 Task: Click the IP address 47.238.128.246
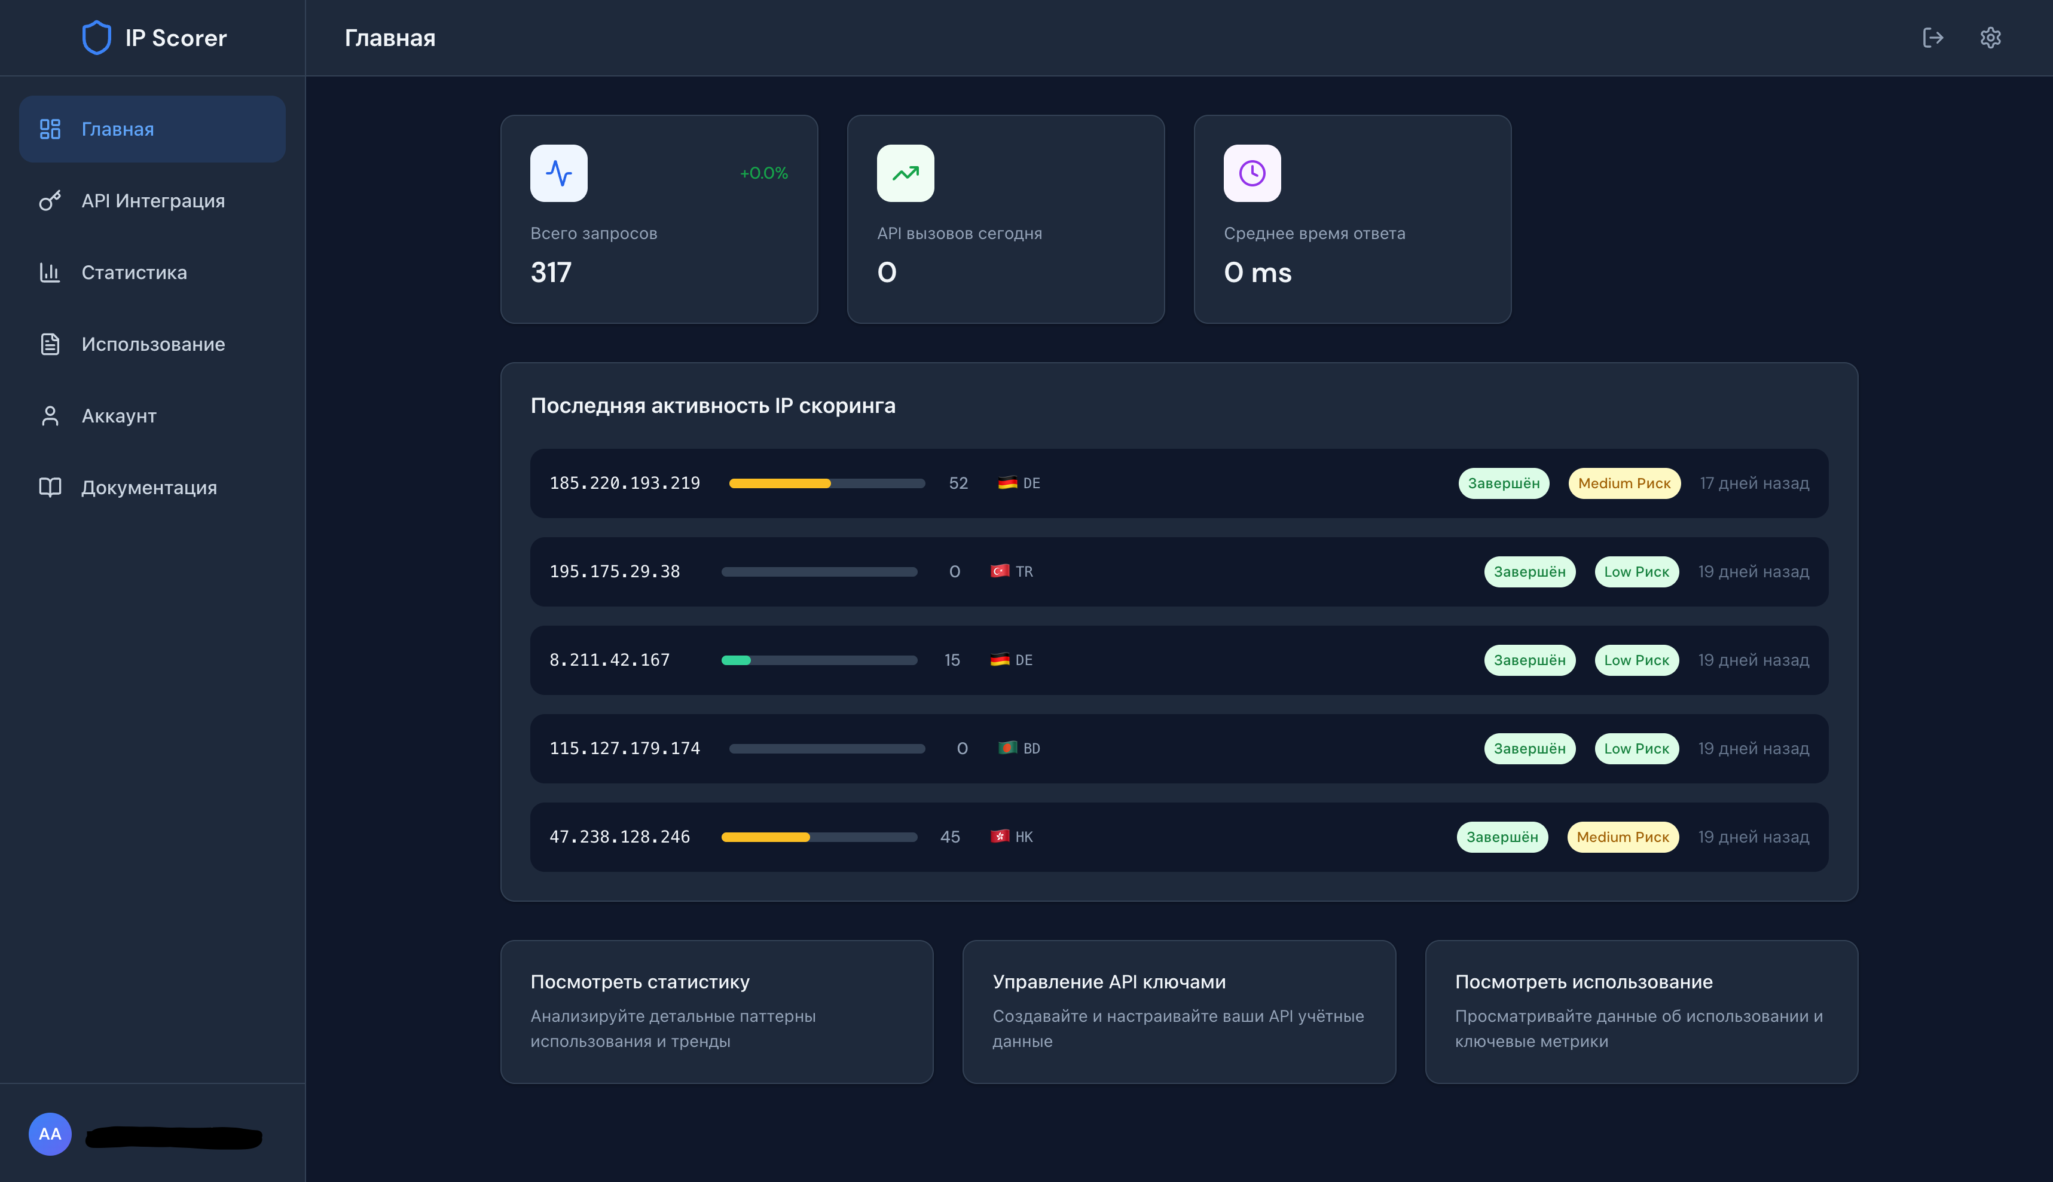click(619, 837)
